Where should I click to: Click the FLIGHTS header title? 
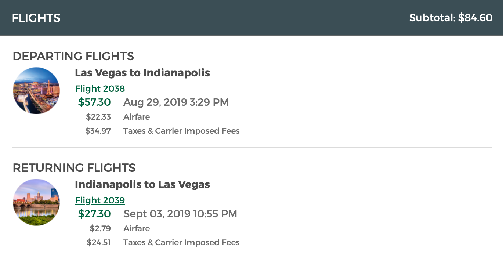click(36, 18)
